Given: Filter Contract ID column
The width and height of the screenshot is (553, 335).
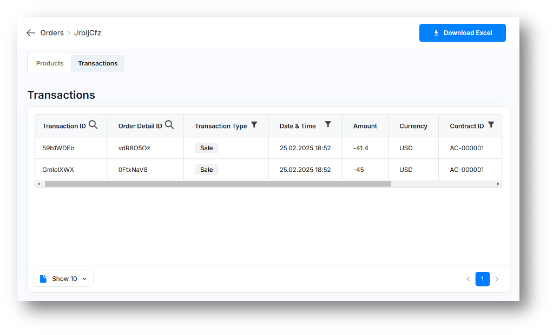Looking at the screenshot, I should 491,125.
